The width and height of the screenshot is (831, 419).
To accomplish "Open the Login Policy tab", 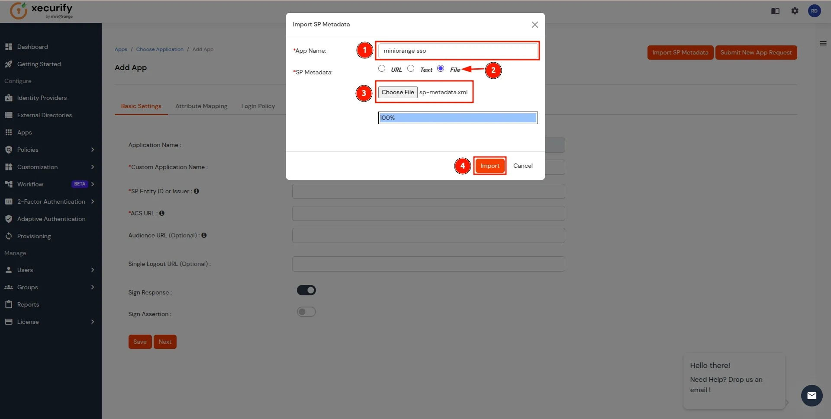I will pyautogui.click(x=258, y=106).
